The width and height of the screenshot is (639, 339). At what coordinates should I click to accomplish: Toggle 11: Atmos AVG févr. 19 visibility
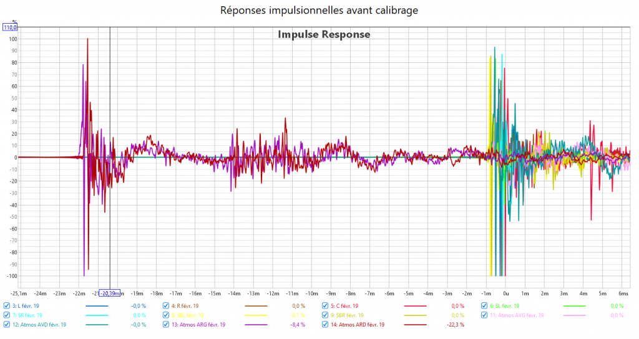[485, 315]
